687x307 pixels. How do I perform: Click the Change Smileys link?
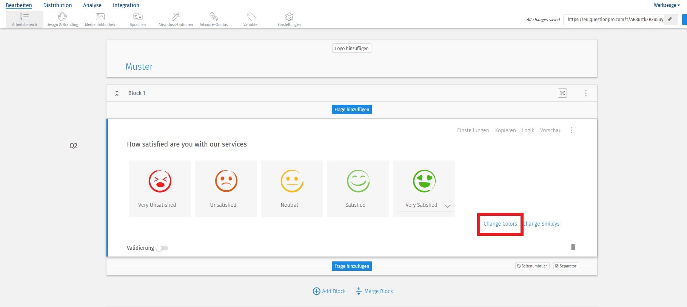click(x=541, y=224)
